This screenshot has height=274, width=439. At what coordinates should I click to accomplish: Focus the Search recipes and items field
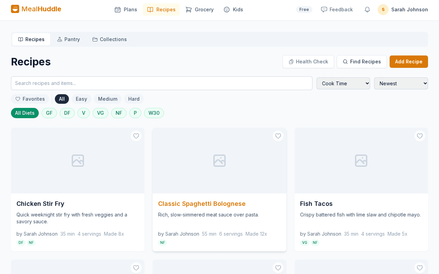[162, 83]
